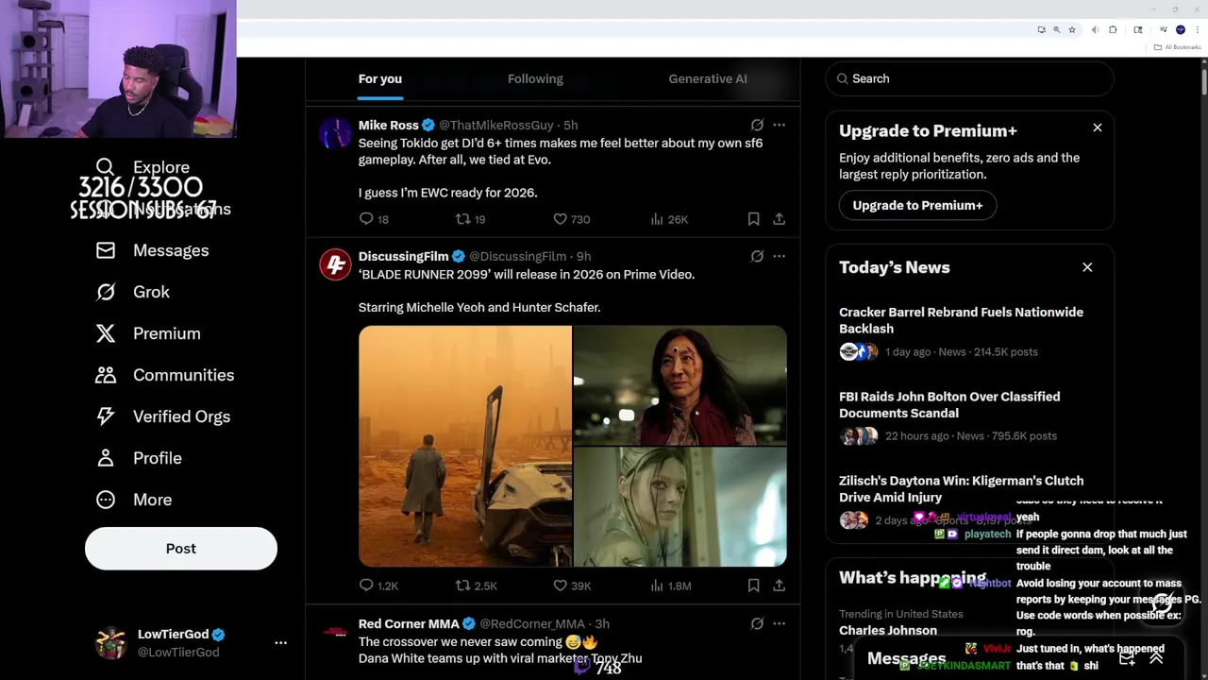Switch to the Following tab

tap(535, 78)
